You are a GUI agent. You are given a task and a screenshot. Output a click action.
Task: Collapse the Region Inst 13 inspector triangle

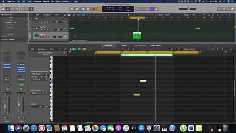click(x=2, y=15)
